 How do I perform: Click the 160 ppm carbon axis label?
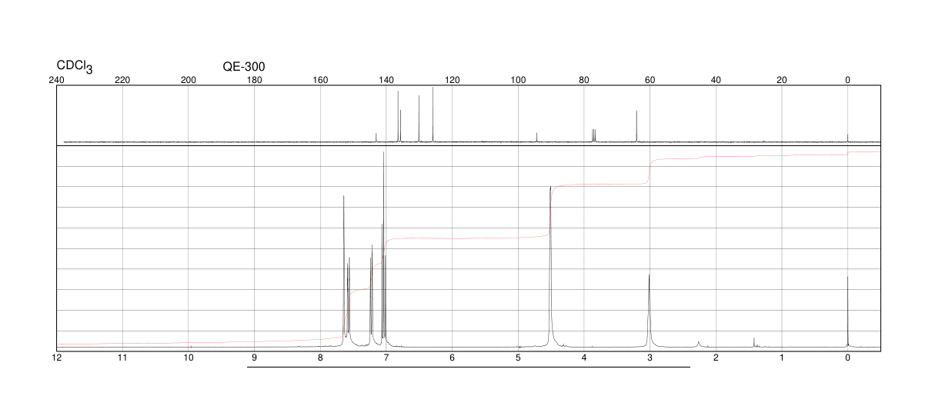coord(320,80)
